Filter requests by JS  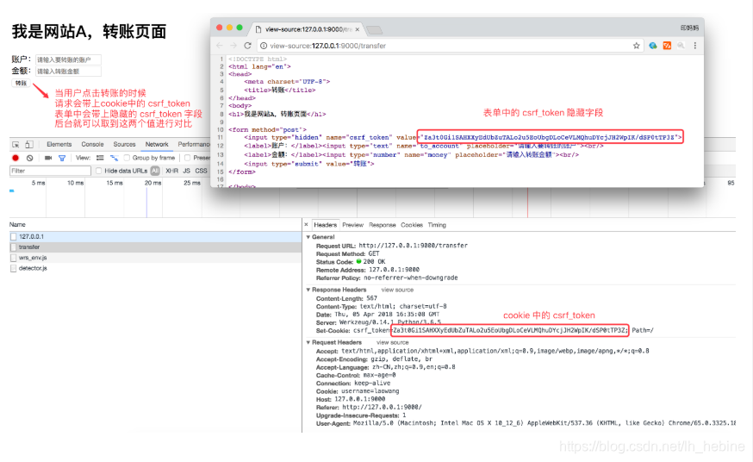pos(186,171)
